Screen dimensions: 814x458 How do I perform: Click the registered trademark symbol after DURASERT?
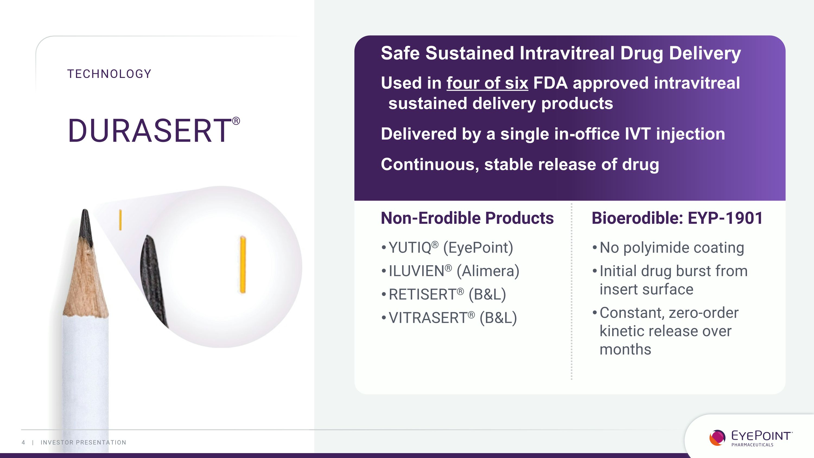(236, 121)
